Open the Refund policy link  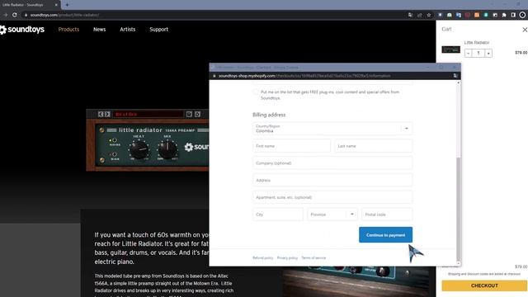pos(263,258)
